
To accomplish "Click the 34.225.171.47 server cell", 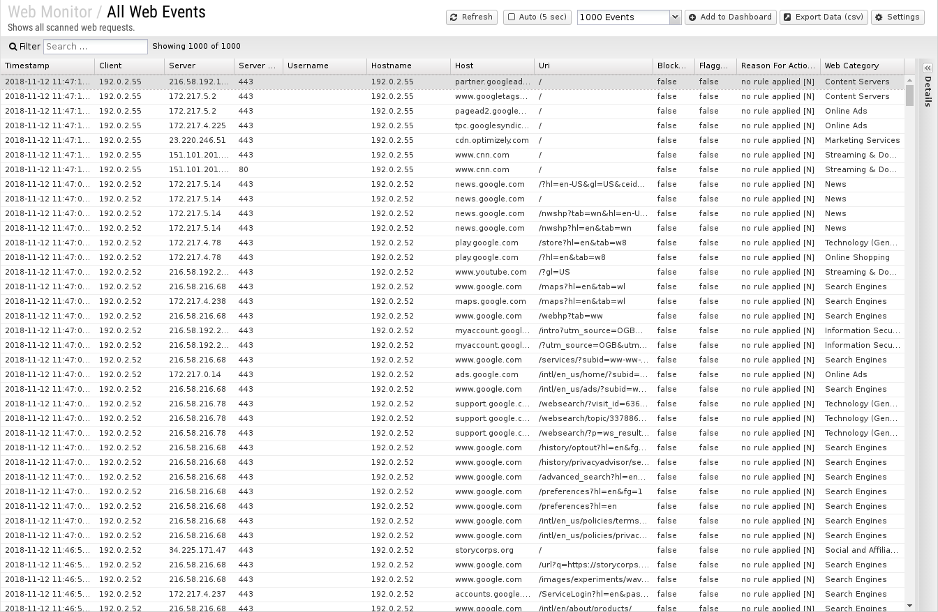I will 199,550.
